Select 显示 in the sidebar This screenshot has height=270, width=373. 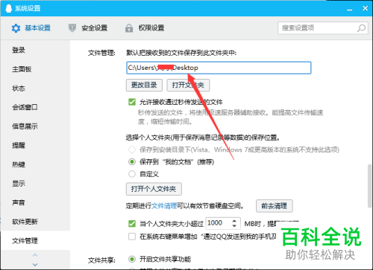click(x=35, y=184)
